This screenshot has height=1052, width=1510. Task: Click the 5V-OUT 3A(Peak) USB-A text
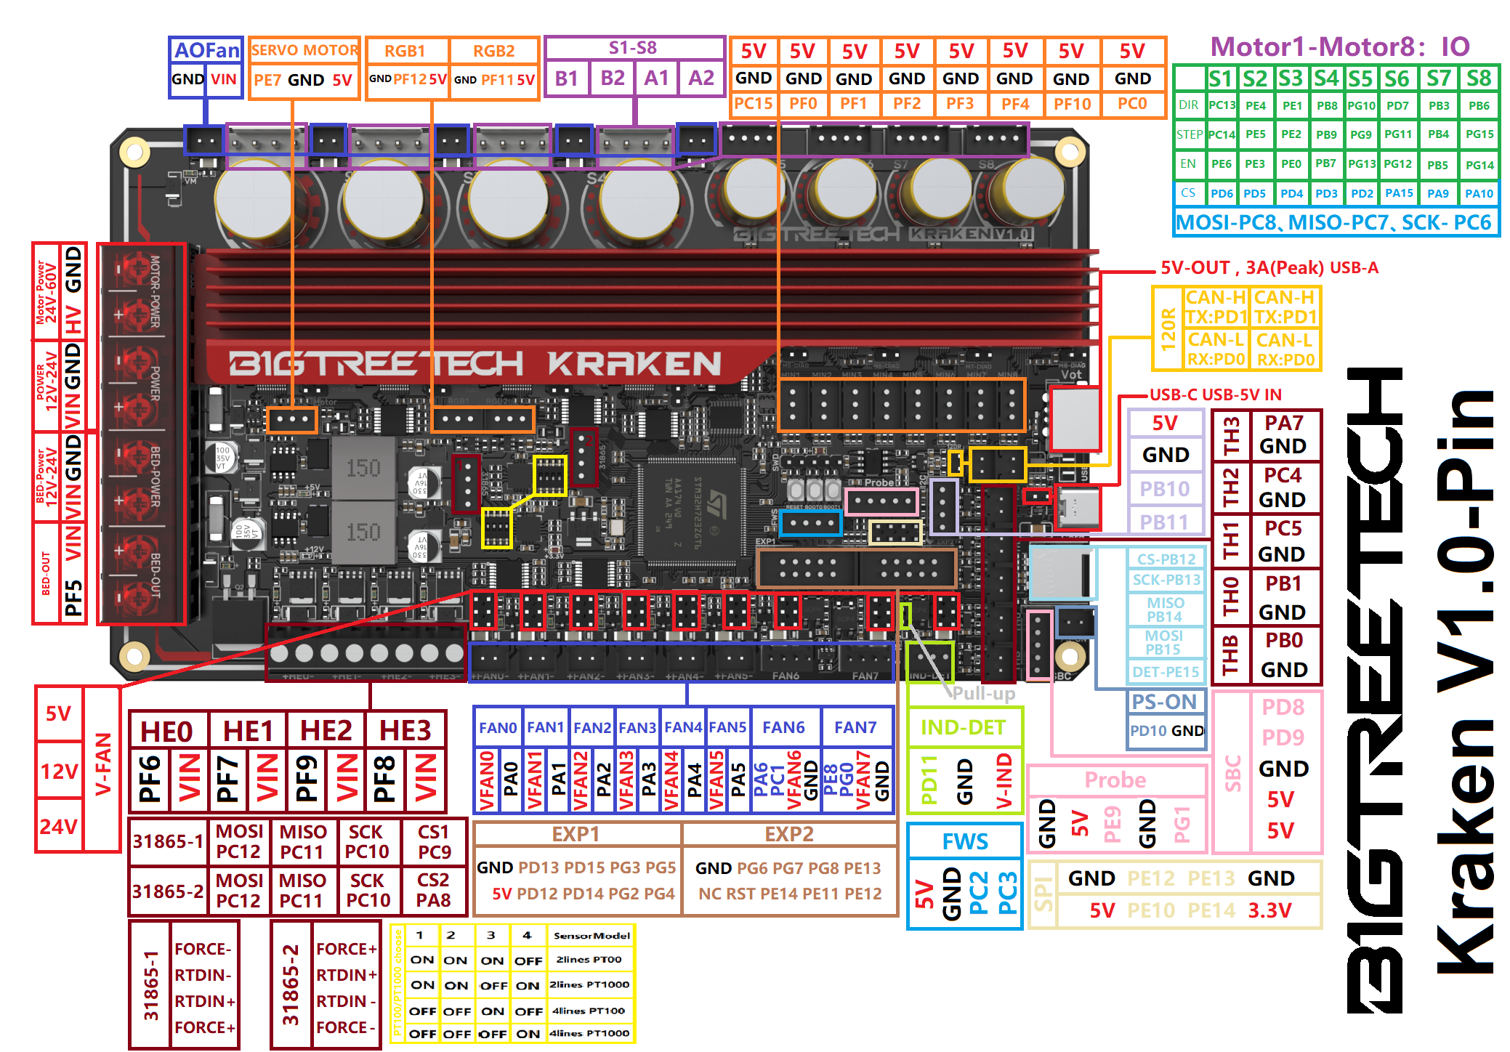tap(1269, 267)
